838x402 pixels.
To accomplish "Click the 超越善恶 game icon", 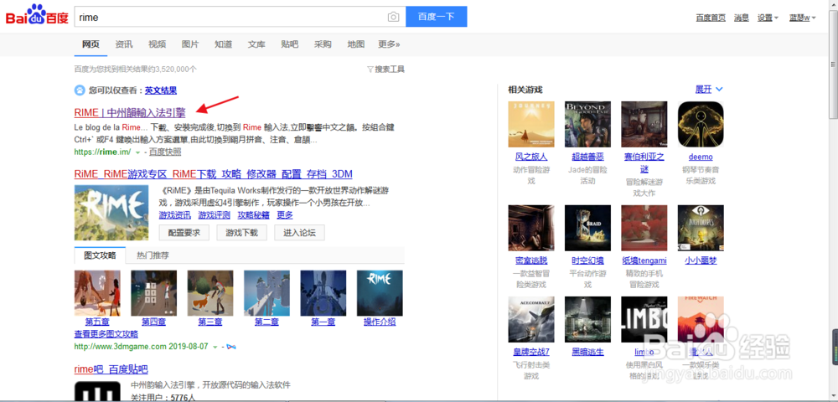I will [588, 125].
